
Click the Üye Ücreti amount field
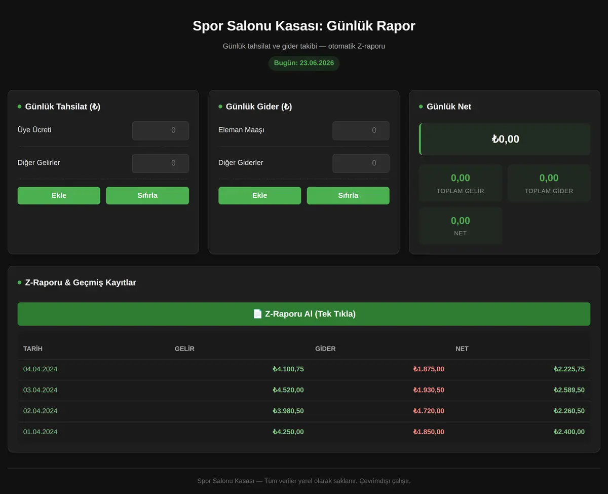pos(161,130)
